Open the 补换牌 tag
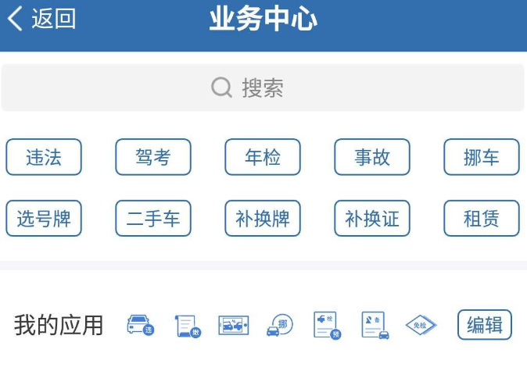Image resolution: width=527 pixels, height=371 pixels. (263, 218)
